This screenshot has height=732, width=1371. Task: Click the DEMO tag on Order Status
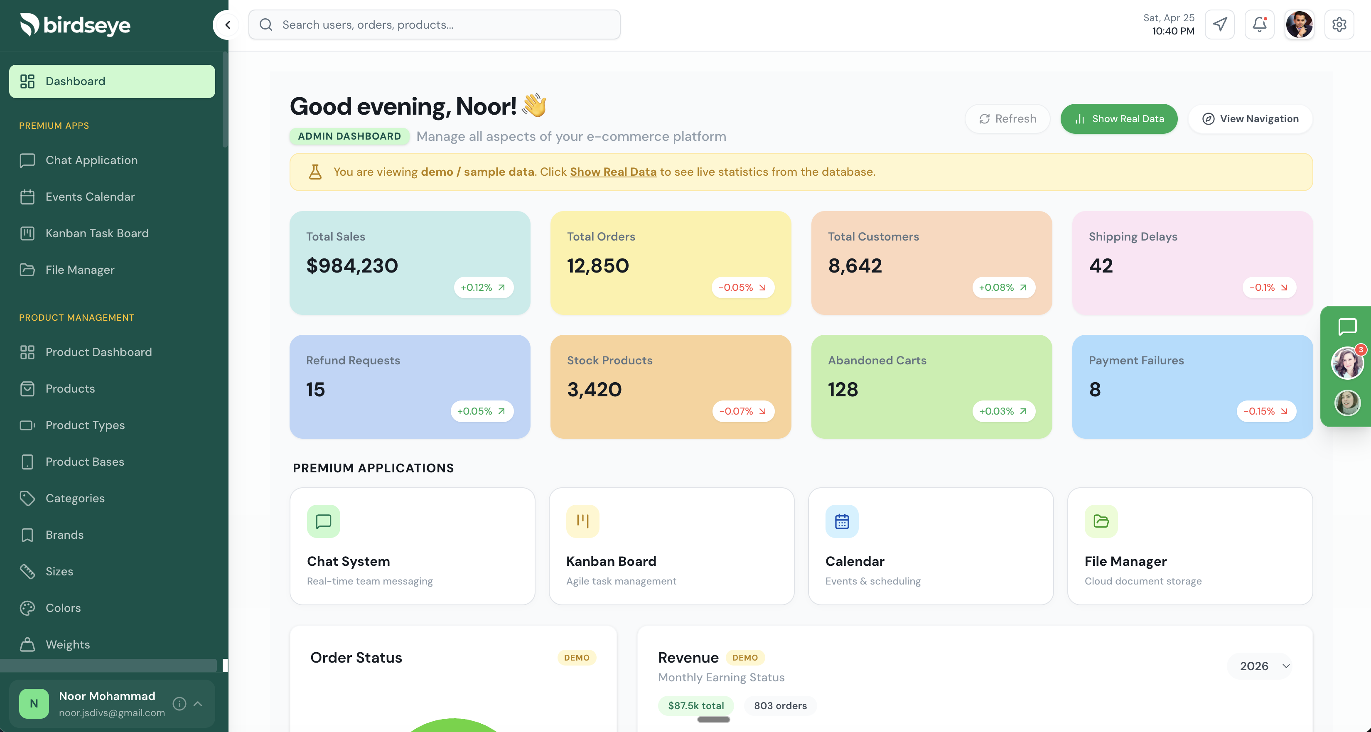pyautogui.click(x=576, y=658)
